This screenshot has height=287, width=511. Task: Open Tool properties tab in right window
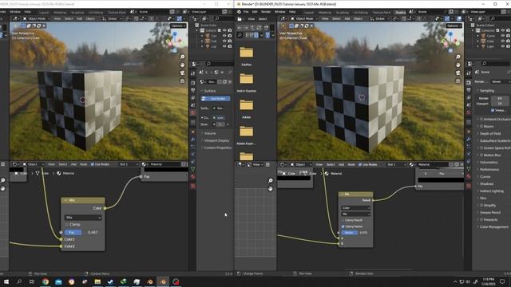pos(469,74)
